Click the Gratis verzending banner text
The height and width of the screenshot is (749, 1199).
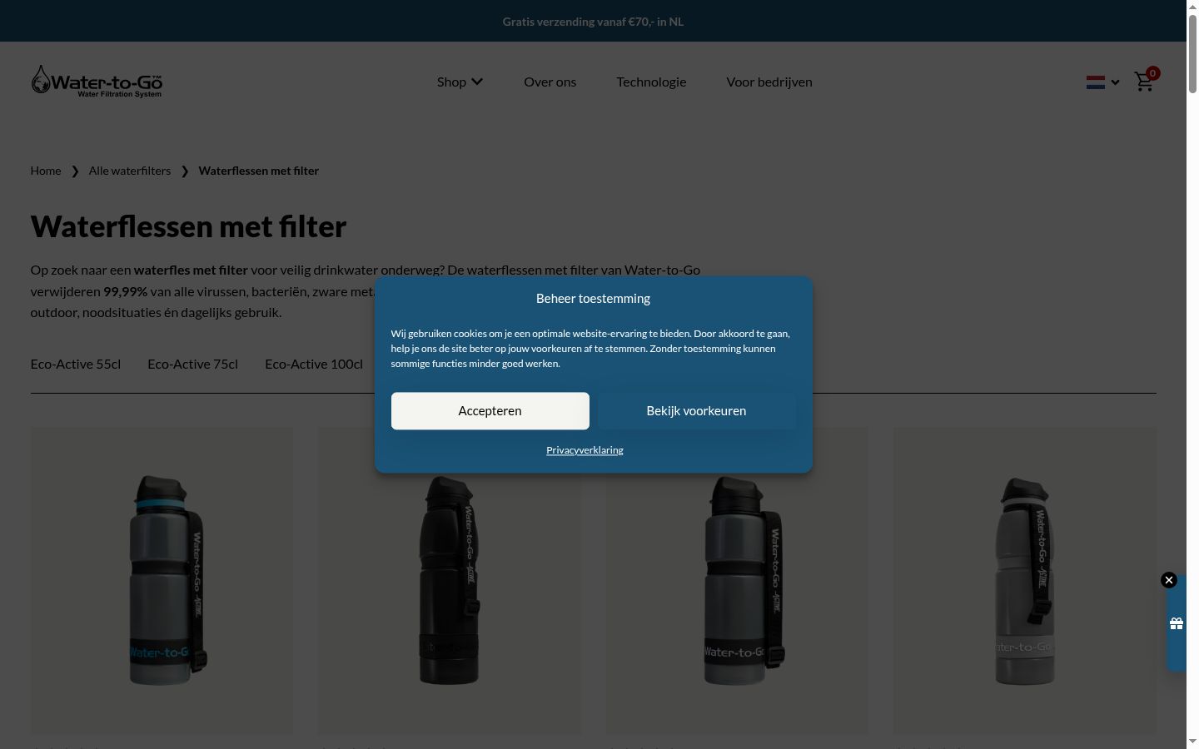tap(593, 22)
